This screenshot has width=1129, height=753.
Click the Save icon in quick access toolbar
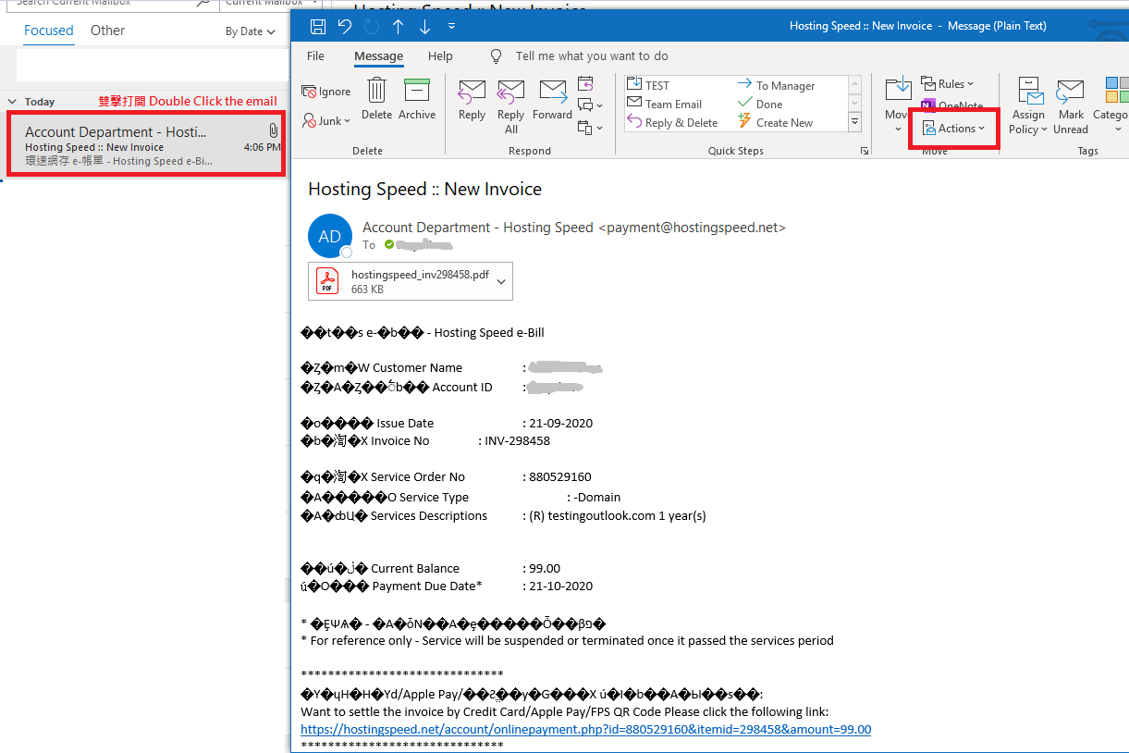318,26
